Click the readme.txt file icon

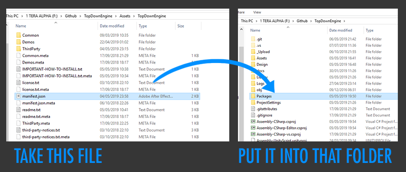(18, 110)
